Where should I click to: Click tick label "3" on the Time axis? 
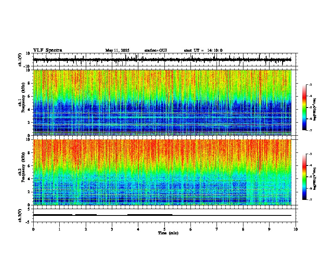(112, 229)
